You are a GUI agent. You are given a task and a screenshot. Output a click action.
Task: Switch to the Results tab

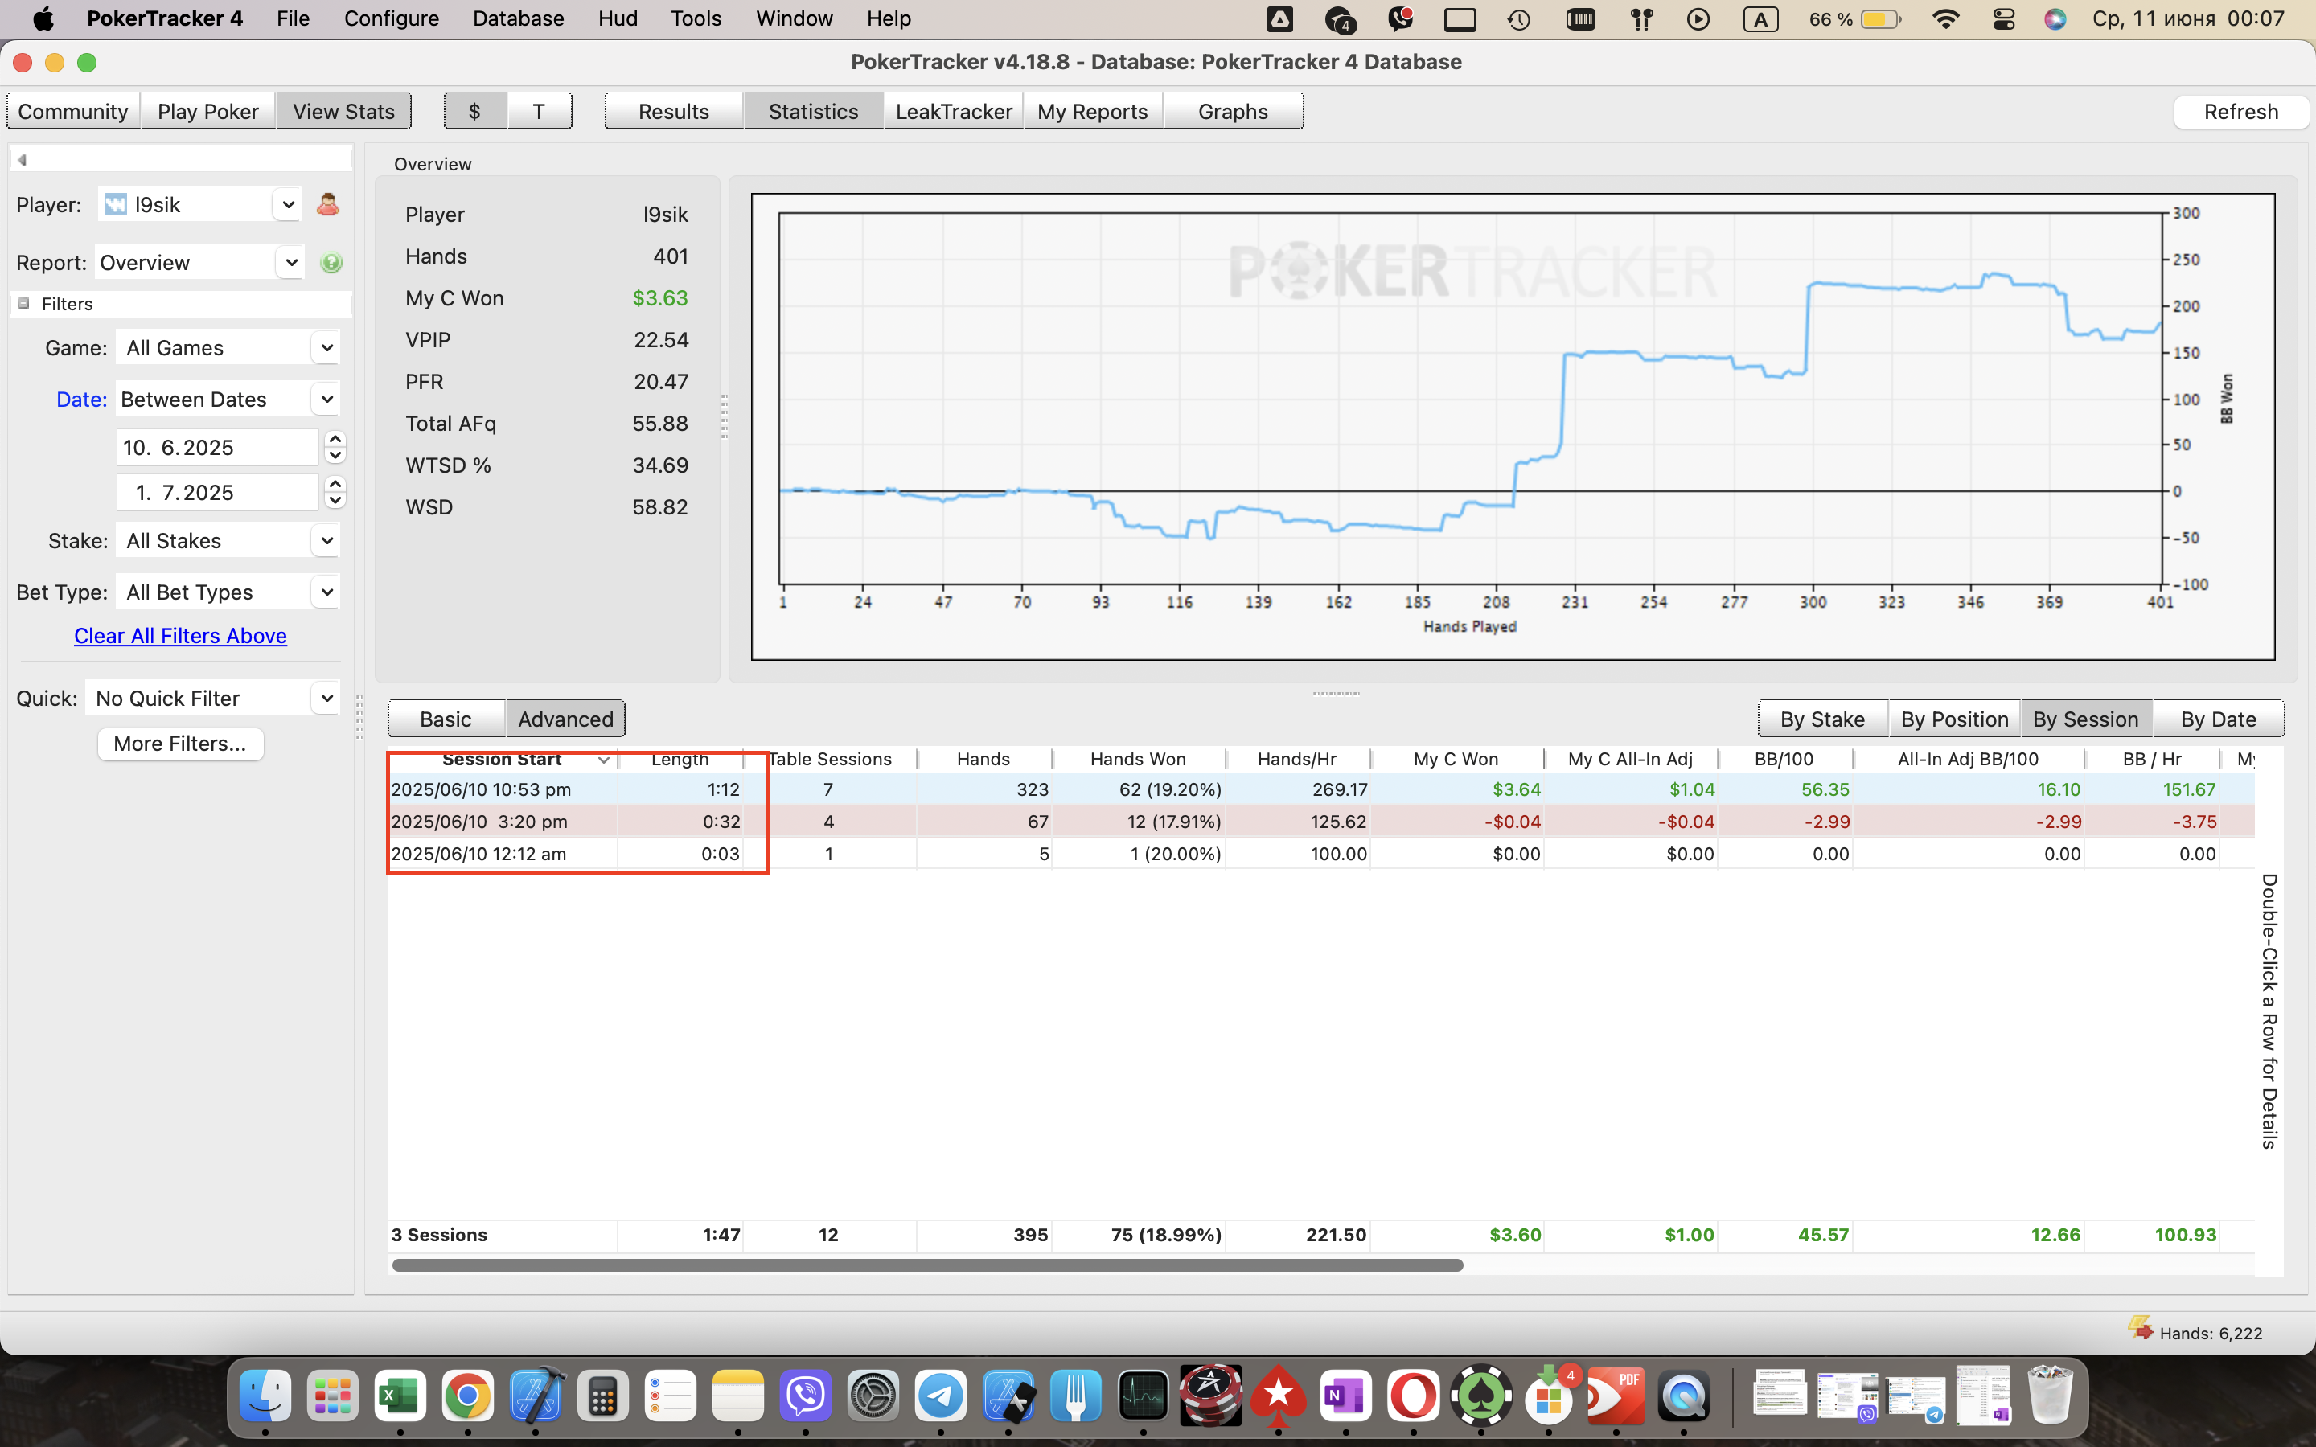674,111
